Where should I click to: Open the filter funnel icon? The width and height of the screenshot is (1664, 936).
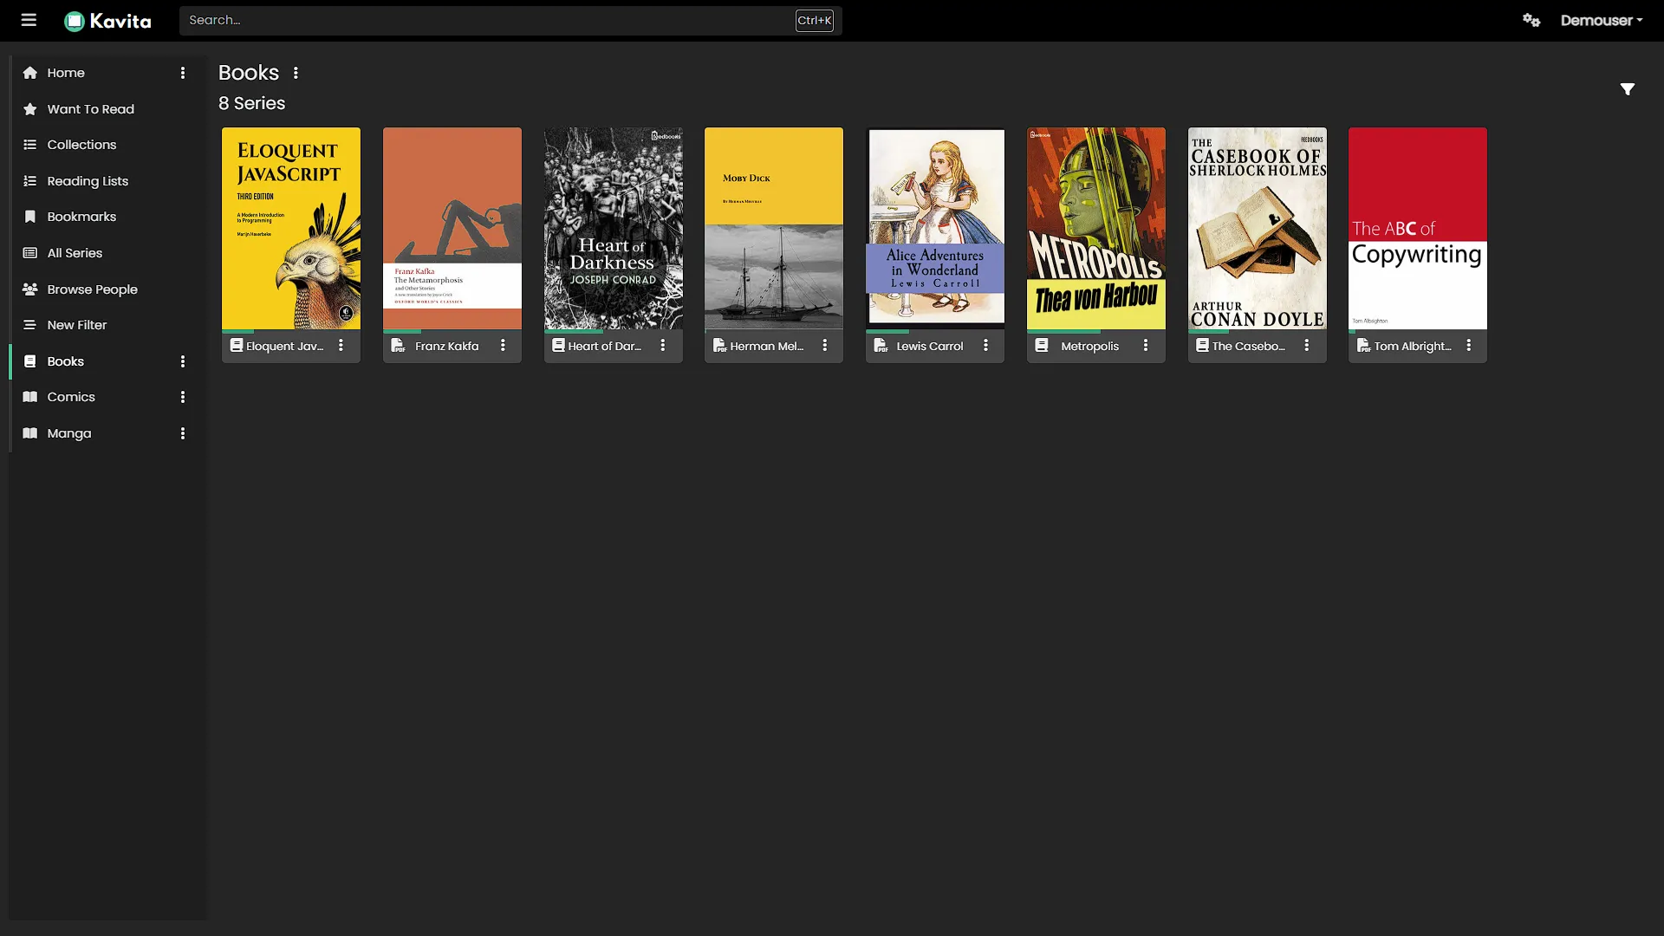pos(1628,89)
